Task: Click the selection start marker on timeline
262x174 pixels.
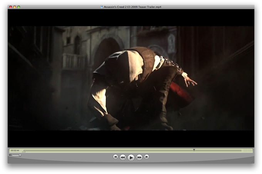Action: [x=24, y=151]
